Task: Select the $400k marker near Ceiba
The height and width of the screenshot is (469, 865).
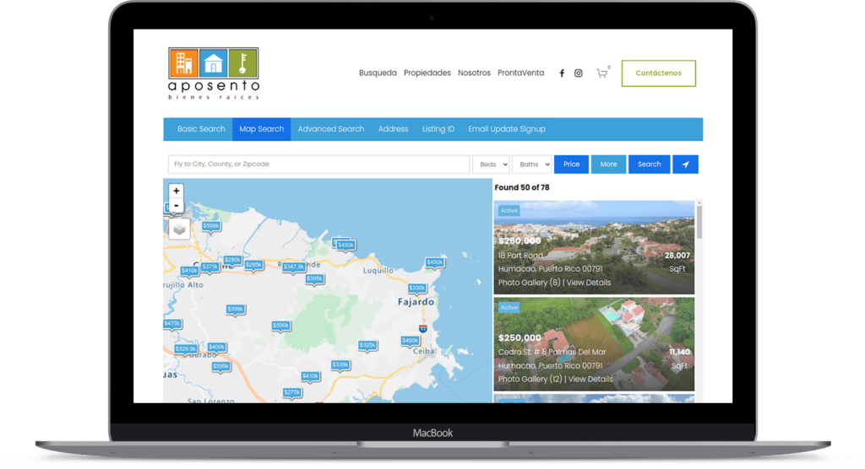Action: (x=410, y=341)
